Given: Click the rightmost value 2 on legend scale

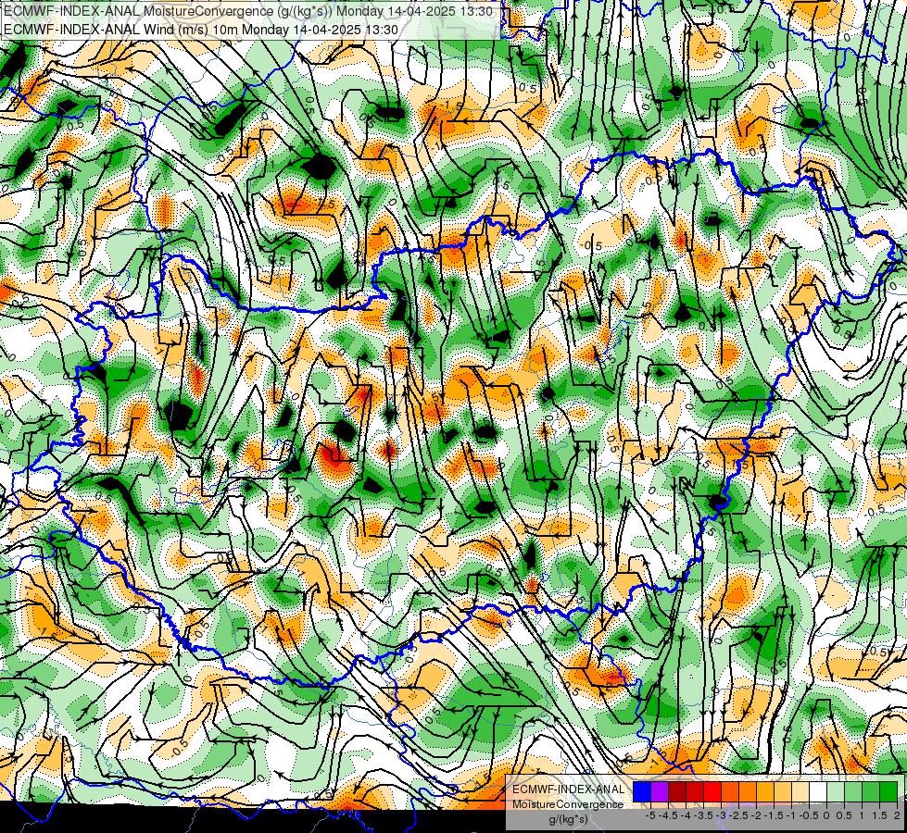Looking at the screenshot, I should (897, 815).
